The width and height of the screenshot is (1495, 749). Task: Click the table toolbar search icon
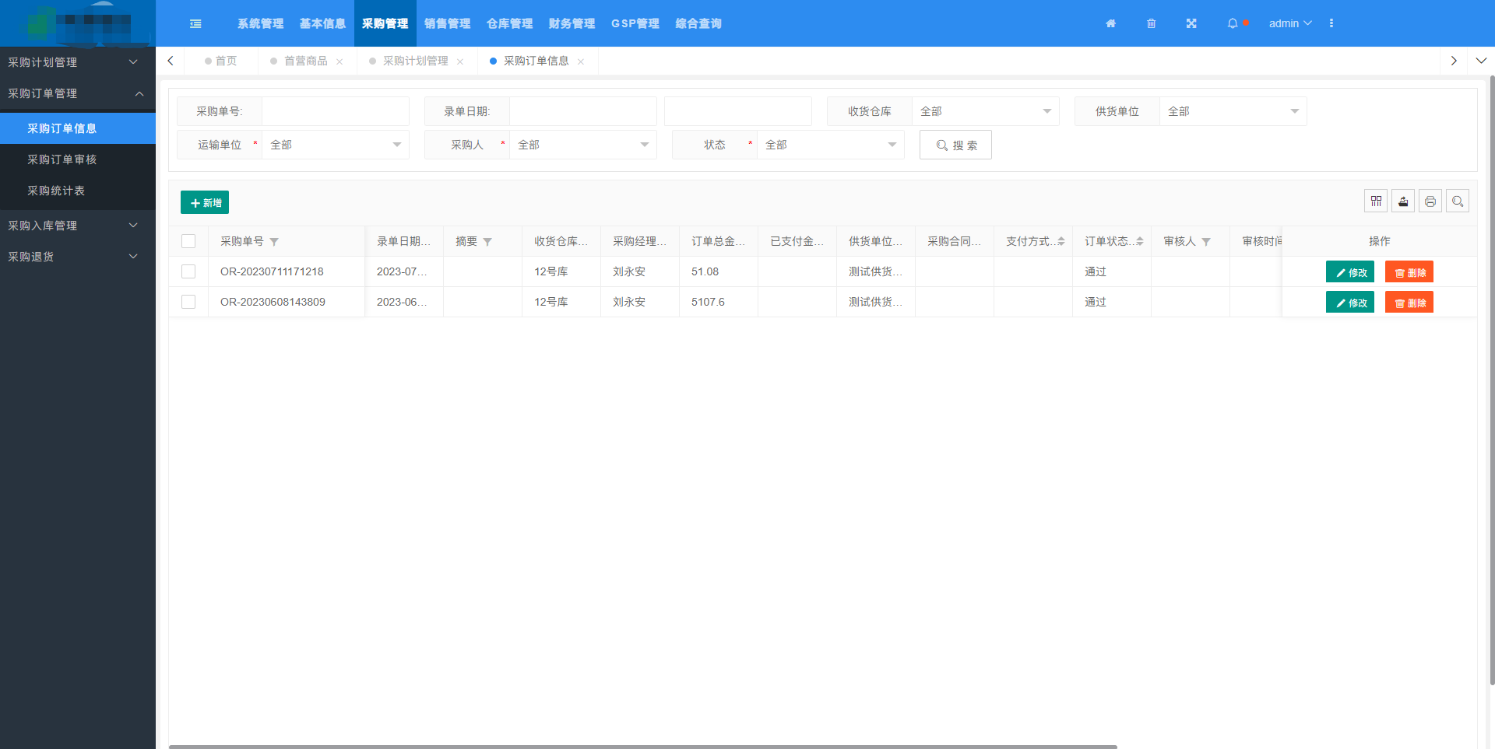(x=1458, y=201)
